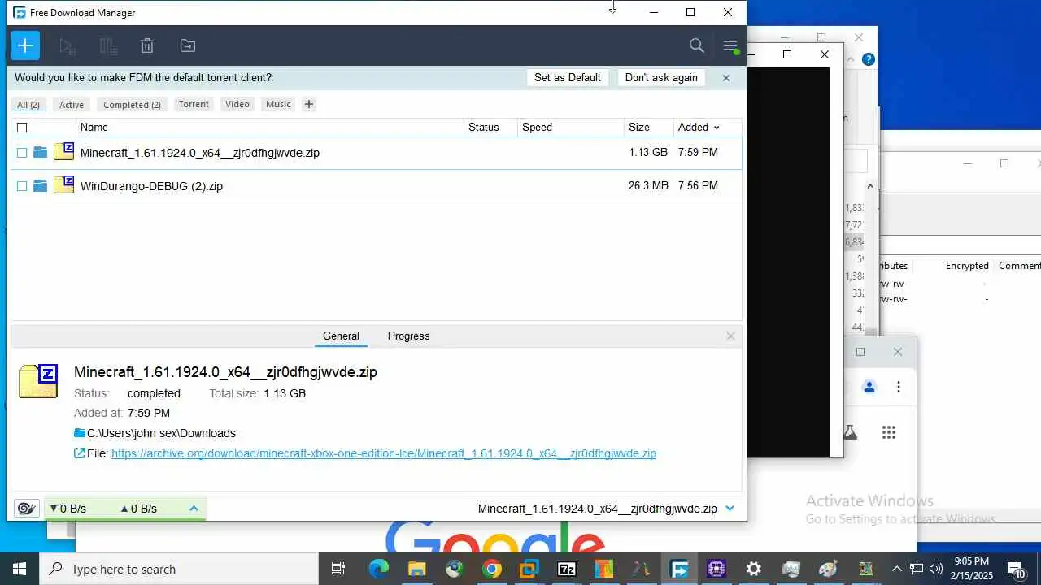Screen dimensions: 1041x585
Task: Select the All (2) filter tab
Action: click(x=28, y=105)
